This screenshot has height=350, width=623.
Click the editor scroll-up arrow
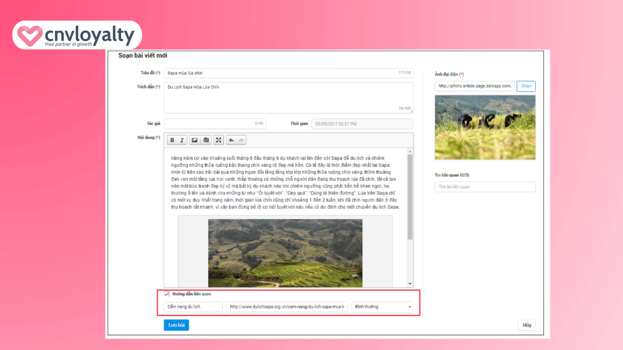(410, 151)
